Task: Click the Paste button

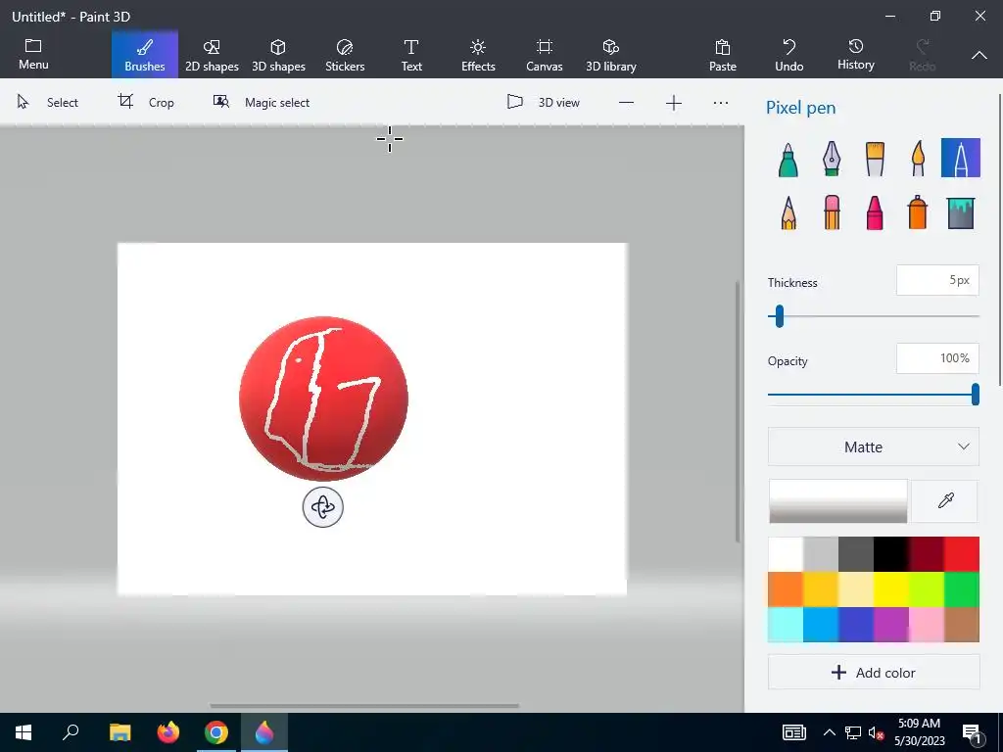Action: pyautogui.click(x=723, y=55)
